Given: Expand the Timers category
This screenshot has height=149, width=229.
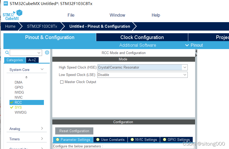Looking at the screenshot, I should click(x=42, y=139).
